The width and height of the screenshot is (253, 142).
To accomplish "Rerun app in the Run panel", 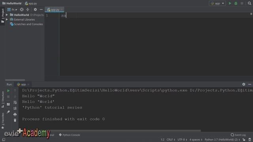I will click(8, 91).
